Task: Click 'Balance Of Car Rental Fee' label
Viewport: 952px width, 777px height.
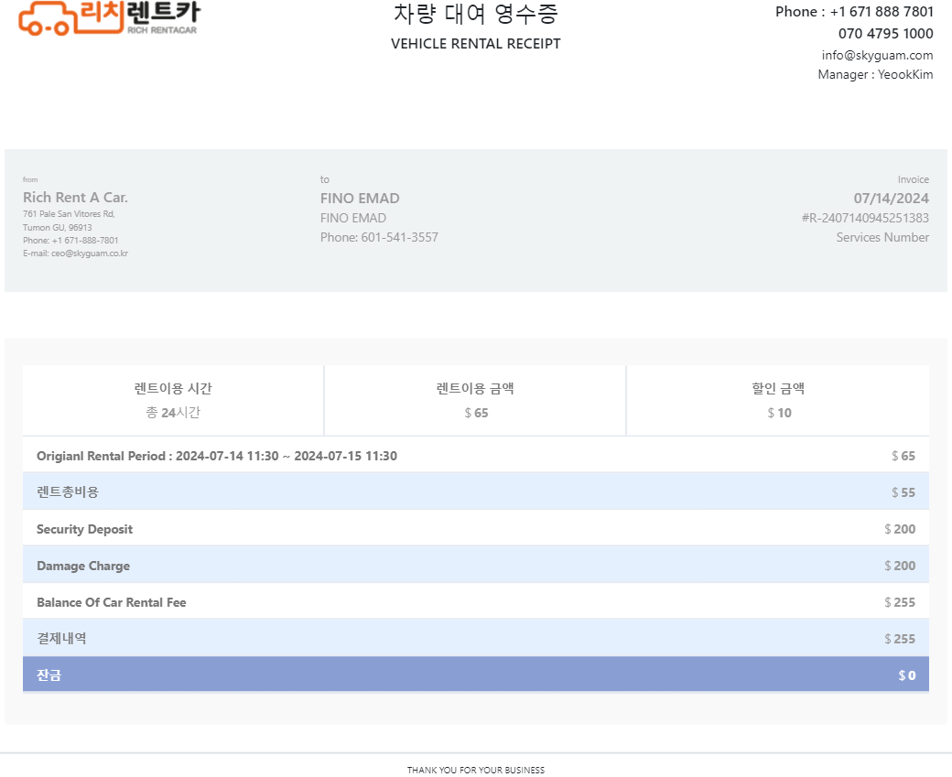Action: (x=111, y=602)
